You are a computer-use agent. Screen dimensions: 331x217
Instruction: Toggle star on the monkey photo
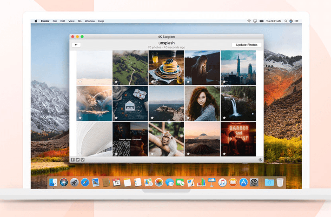[x=152, y=154]
